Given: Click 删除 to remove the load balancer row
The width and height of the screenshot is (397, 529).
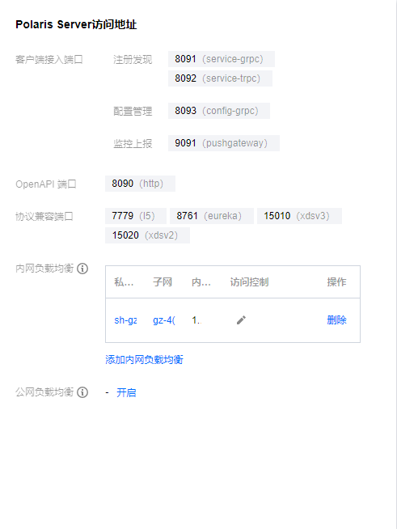Looking at the screenshot, I should coord(336,320).
